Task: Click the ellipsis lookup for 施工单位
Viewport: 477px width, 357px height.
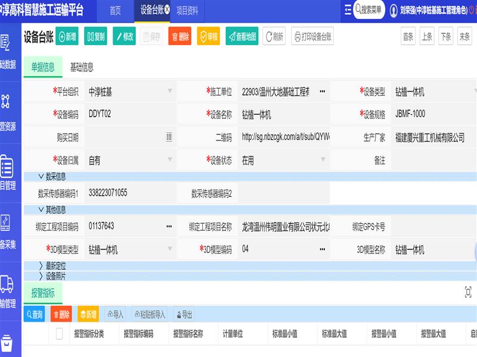Action: point(322,92)
